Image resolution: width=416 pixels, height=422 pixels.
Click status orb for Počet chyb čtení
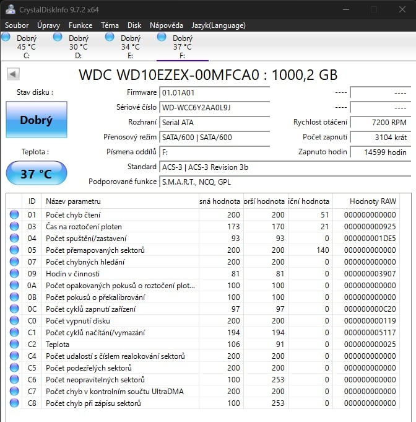point(14,214)
